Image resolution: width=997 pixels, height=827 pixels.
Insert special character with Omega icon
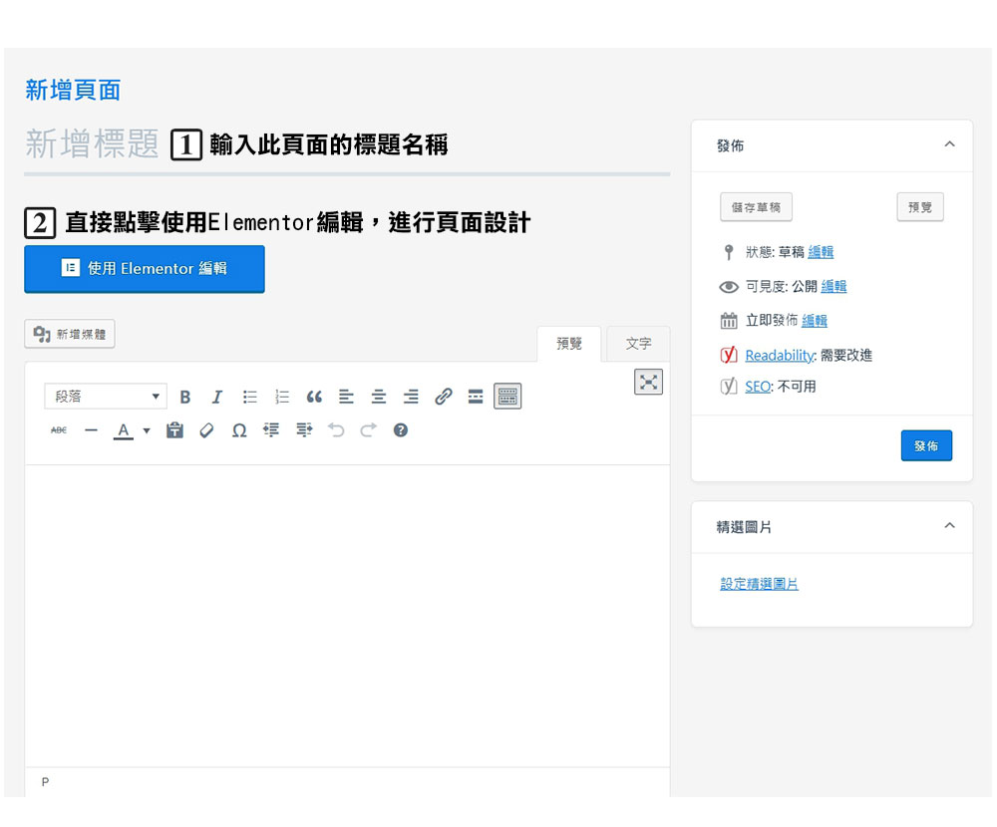[239, 430]
